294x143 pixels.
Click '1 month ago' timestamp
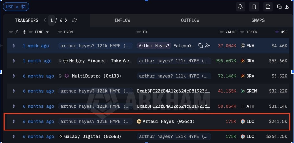tap(37, 61)
